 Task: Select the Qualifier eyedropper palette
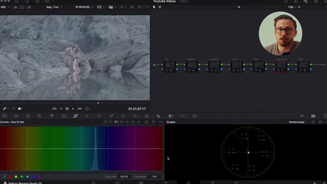point(111,116)
